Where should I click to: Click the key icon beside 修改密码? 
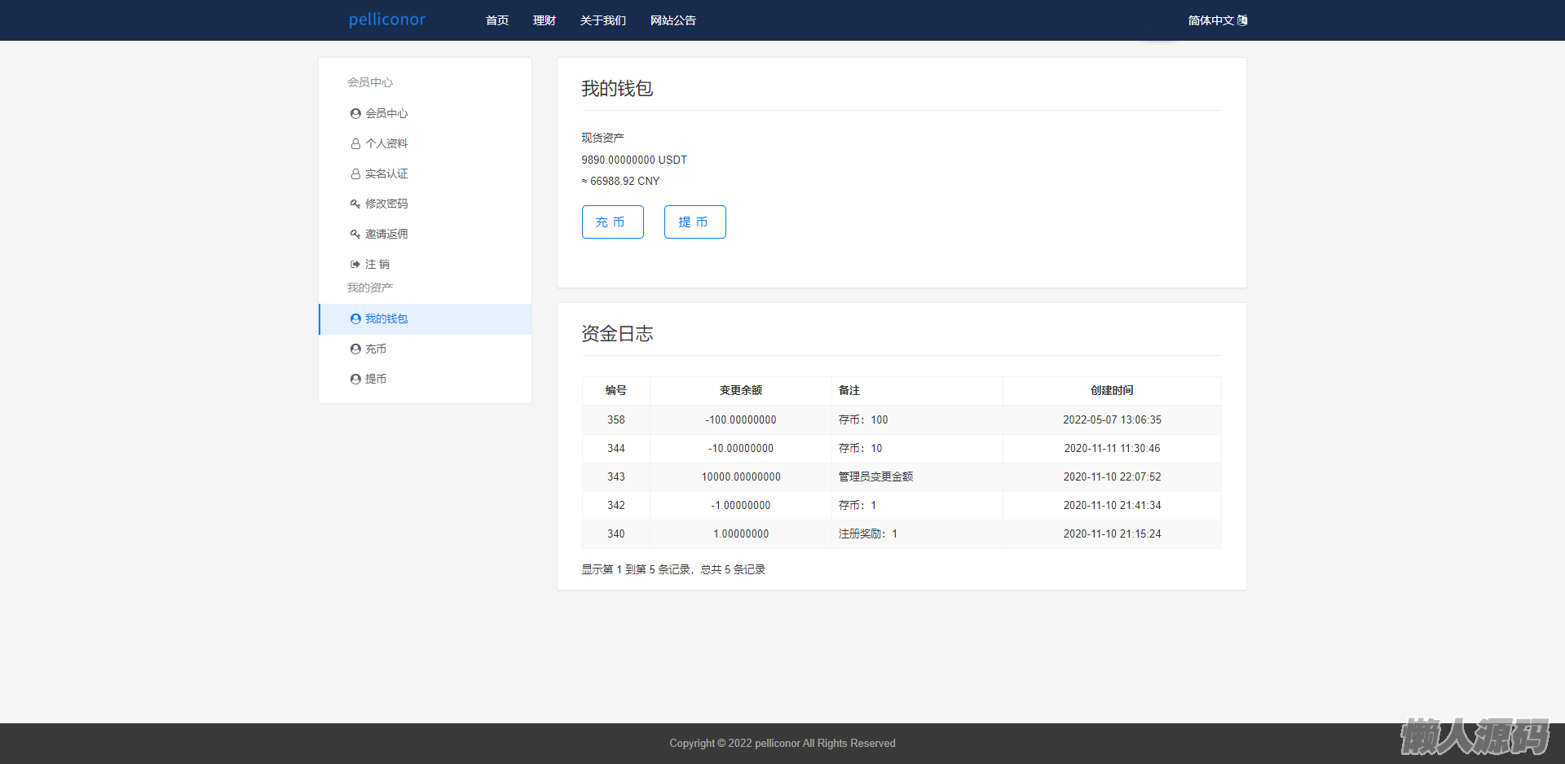[355, 204]
